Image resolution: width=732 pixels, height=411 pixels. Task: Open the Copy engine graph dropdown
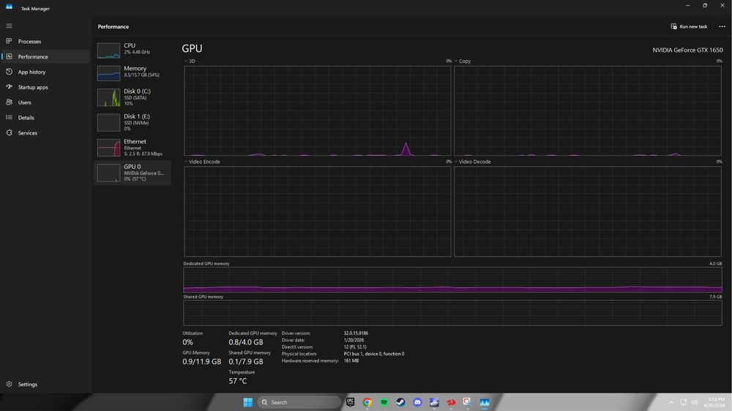click(x=456, y=61)
